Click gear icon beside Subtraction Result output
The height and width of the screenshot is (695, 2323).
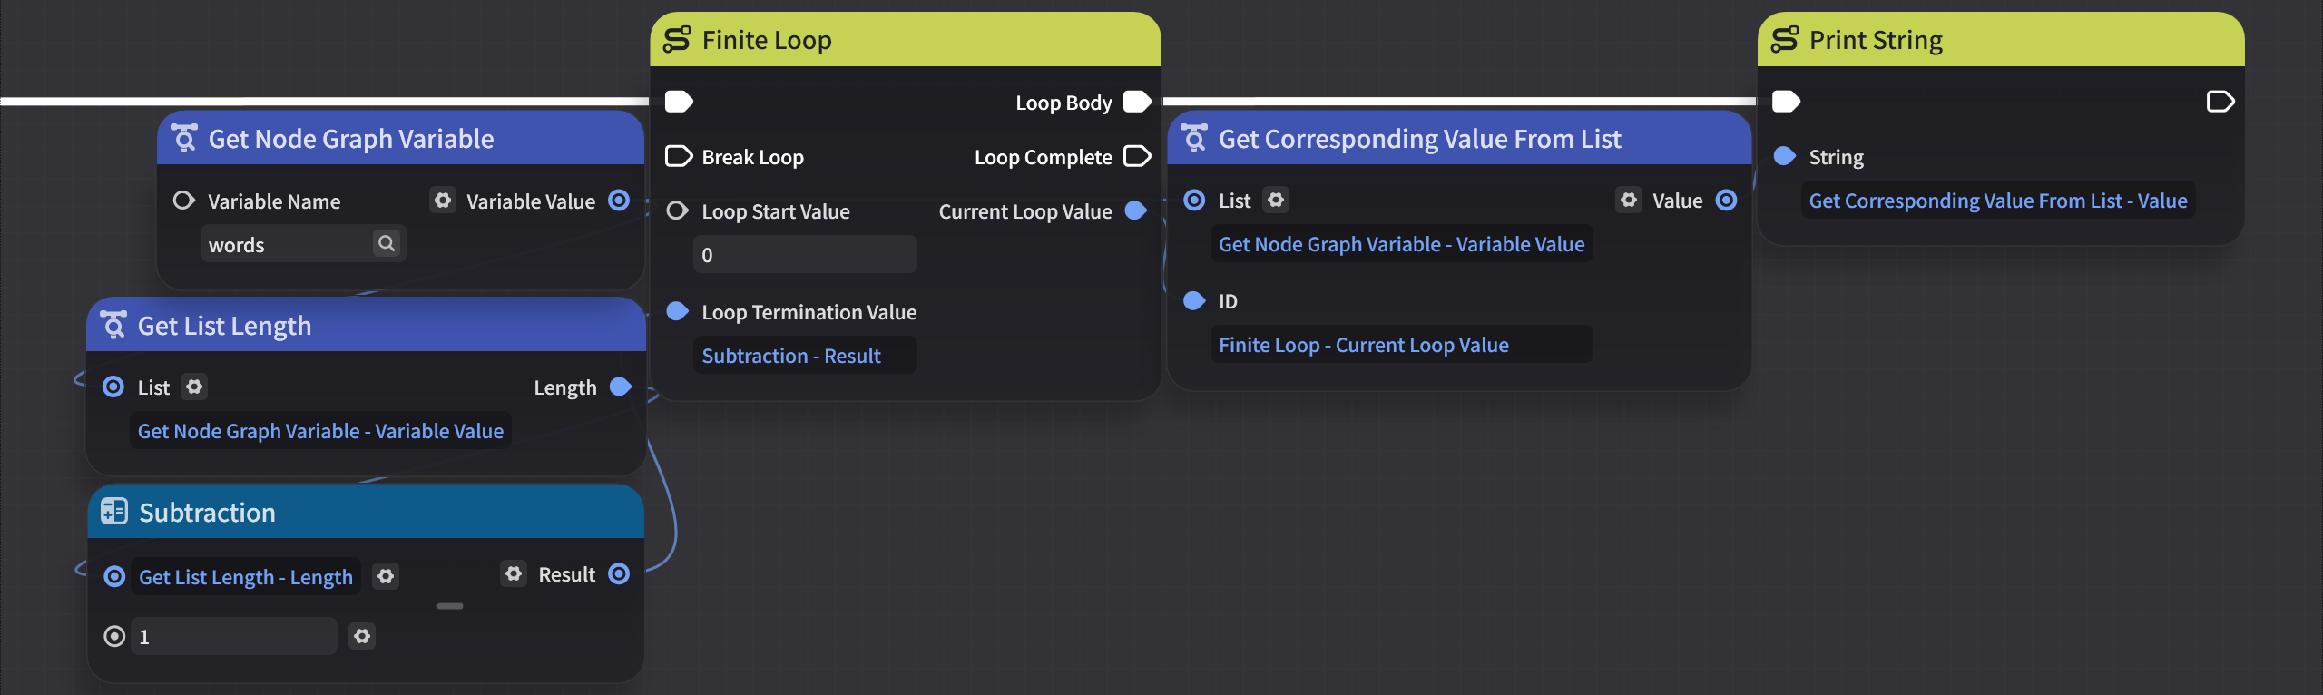(514, 573)
